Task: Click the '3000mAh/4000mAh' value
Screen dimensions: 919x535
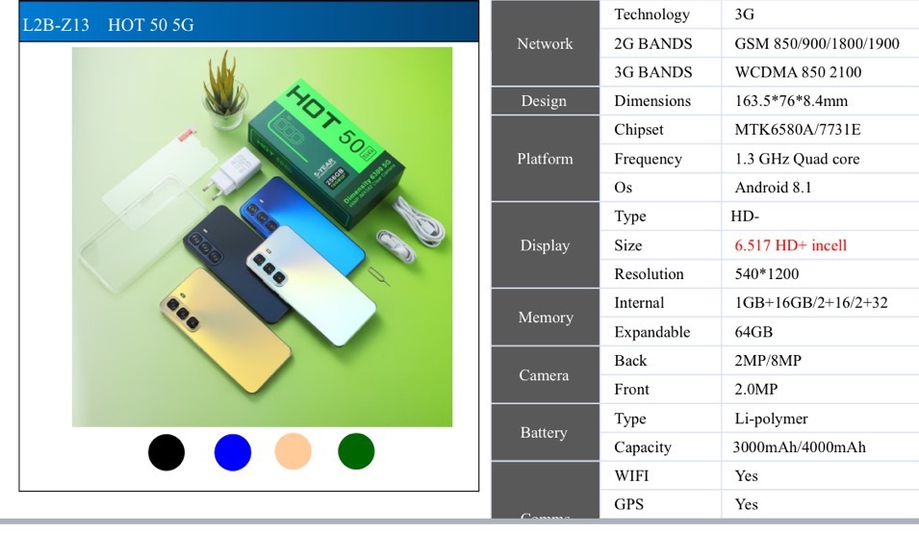Action: (x=799, y=447)
